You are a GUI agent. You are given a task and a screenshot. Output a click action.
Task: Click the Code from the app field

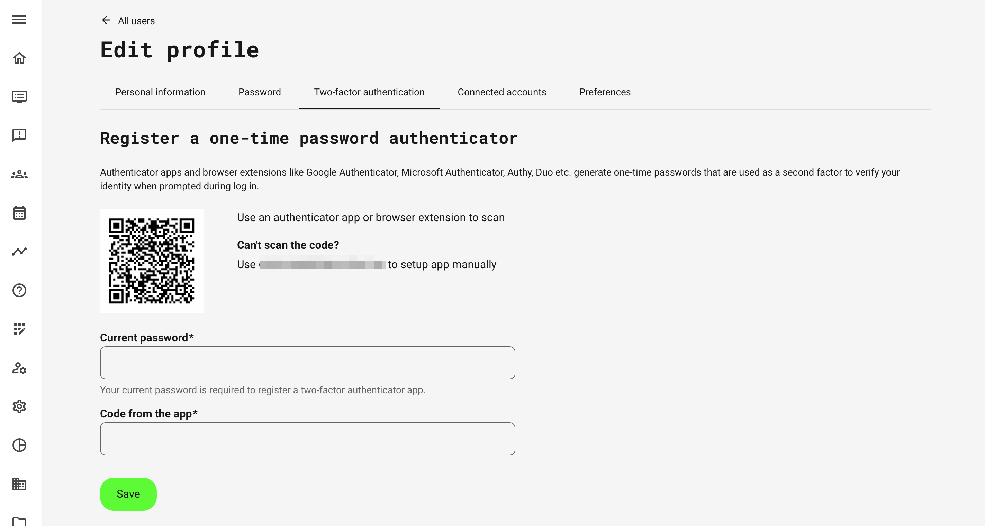(x=307, y=439)
